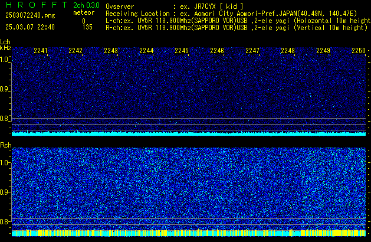This screenshot has height=242, width=371.
Task: Click the meteor value 0
Action: [x=84, y=21]
